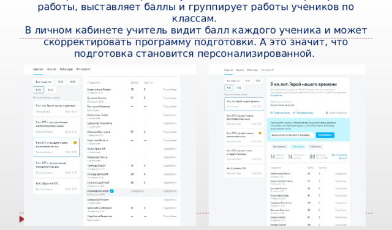The image size is (392, 230).
Task: Open Подробнее for Соколов Николай row
Action: coord(170,191)
